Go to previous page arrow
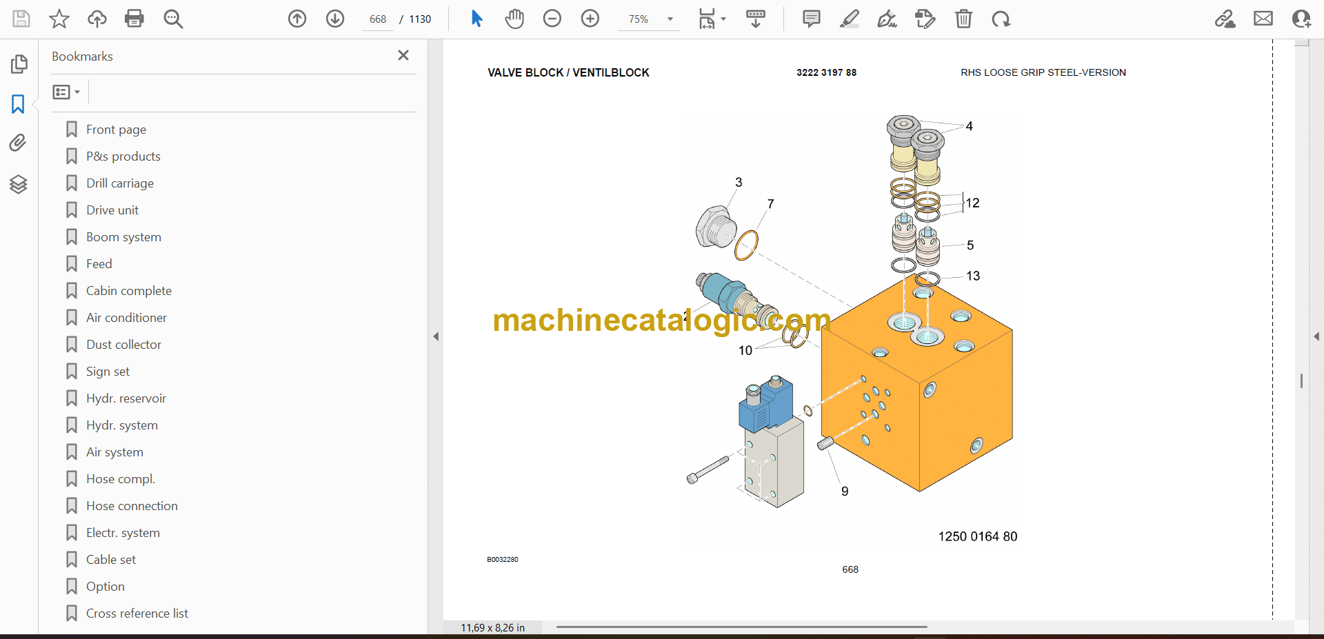 click(x=297, y=19)
